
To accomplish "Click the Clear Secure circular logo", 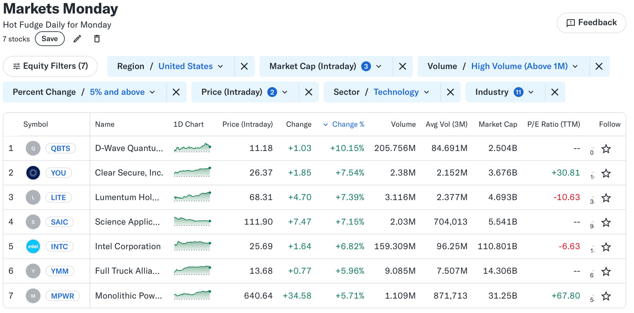I will coord(33,173).
